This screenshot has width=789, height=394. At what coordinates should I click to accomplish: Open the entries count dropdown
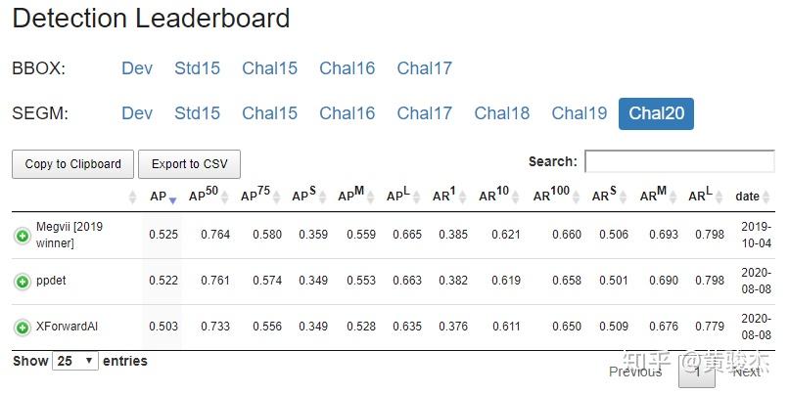click(76, 361)
